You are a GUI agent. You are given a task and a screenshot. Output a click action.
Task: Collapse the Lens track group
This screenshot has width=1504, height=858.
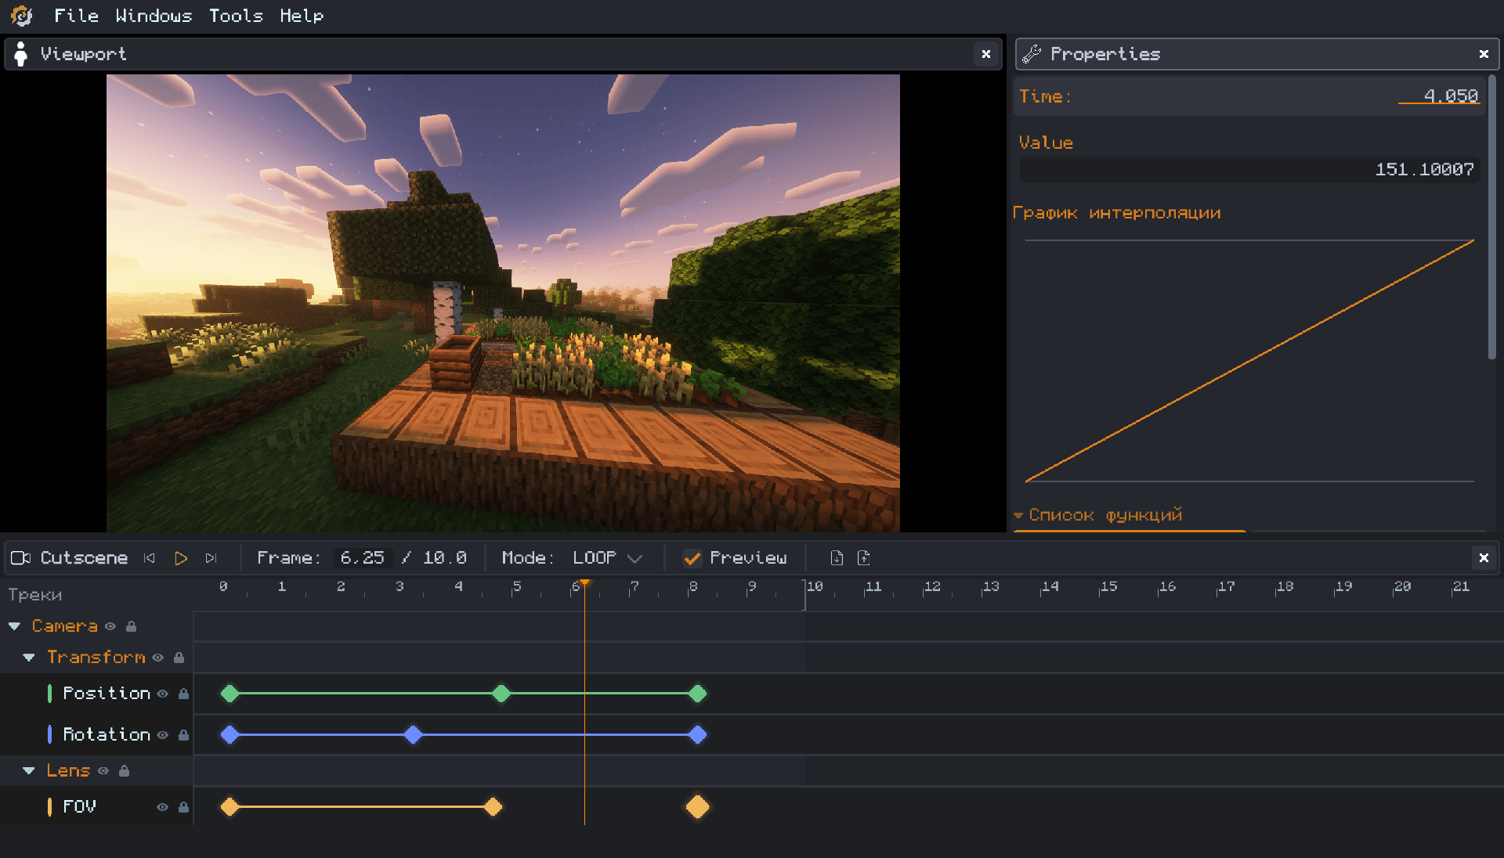click(29, 771)
